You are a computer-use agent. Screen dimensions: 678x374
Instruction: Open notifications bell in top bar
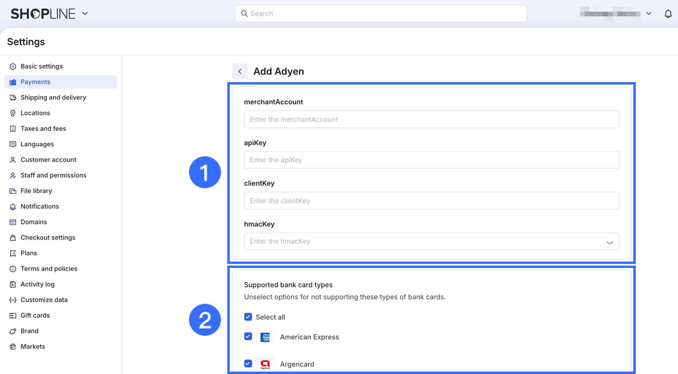668,14
